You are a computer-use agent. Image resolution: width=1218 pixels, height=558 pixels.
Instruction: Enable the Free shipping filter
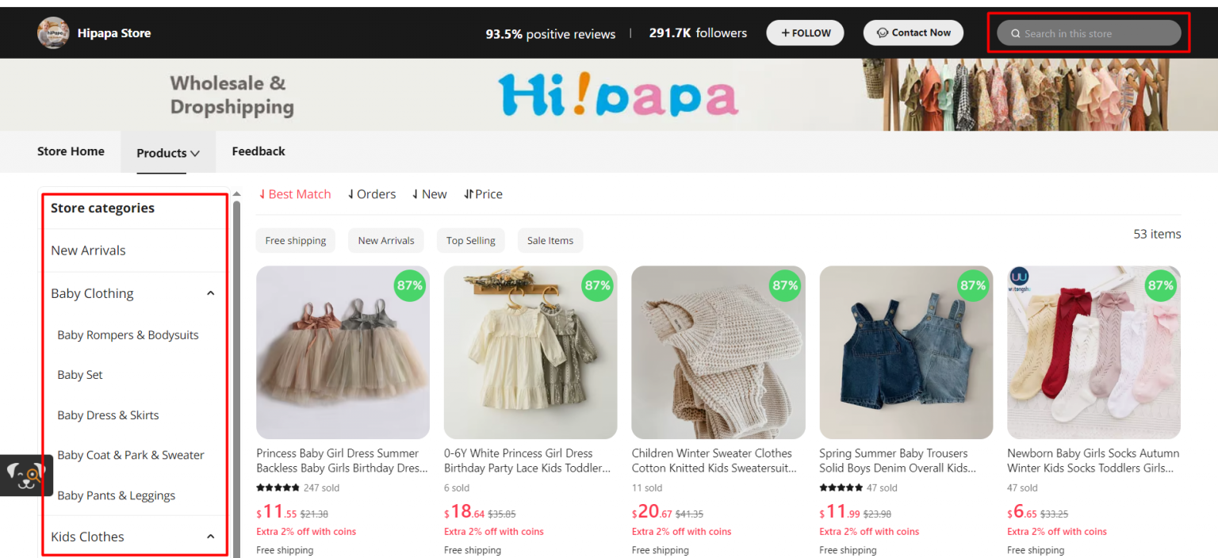[x=295, y=240]
